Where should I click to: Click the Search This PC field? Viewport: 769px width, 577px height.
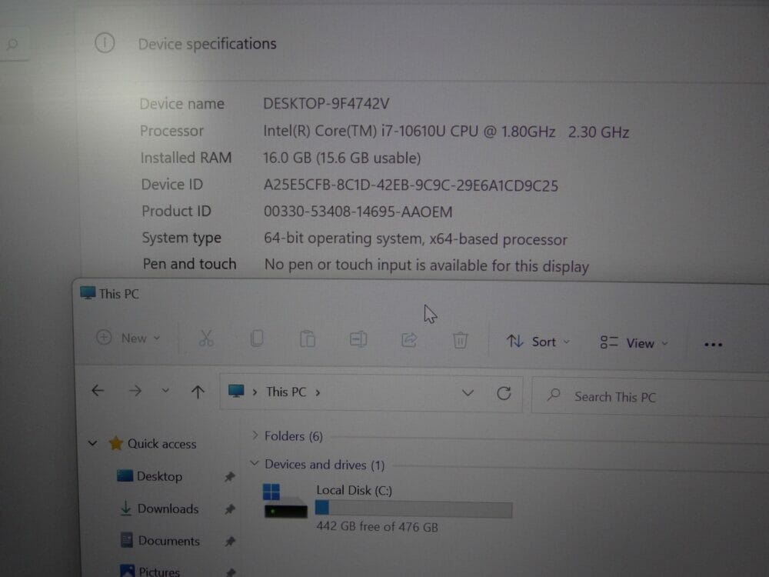coord(651,396)
